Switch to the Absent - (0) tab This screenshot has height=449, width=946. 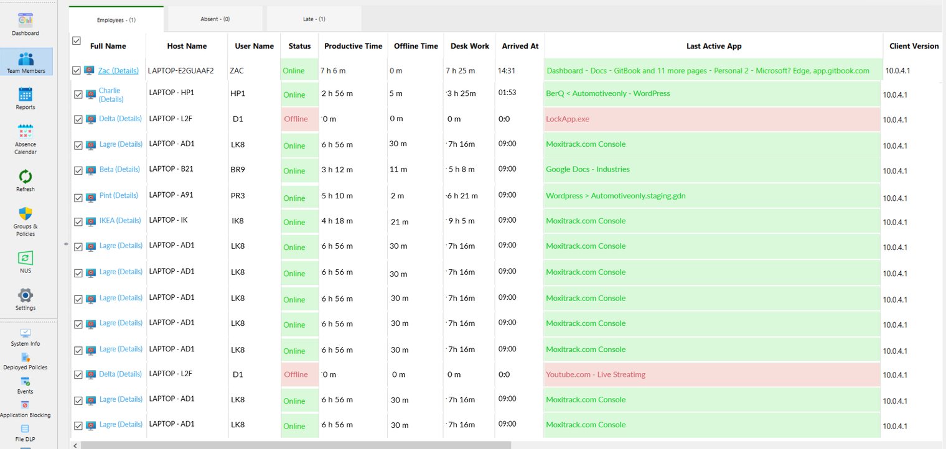pyautogui.click(x=215, y=19)
